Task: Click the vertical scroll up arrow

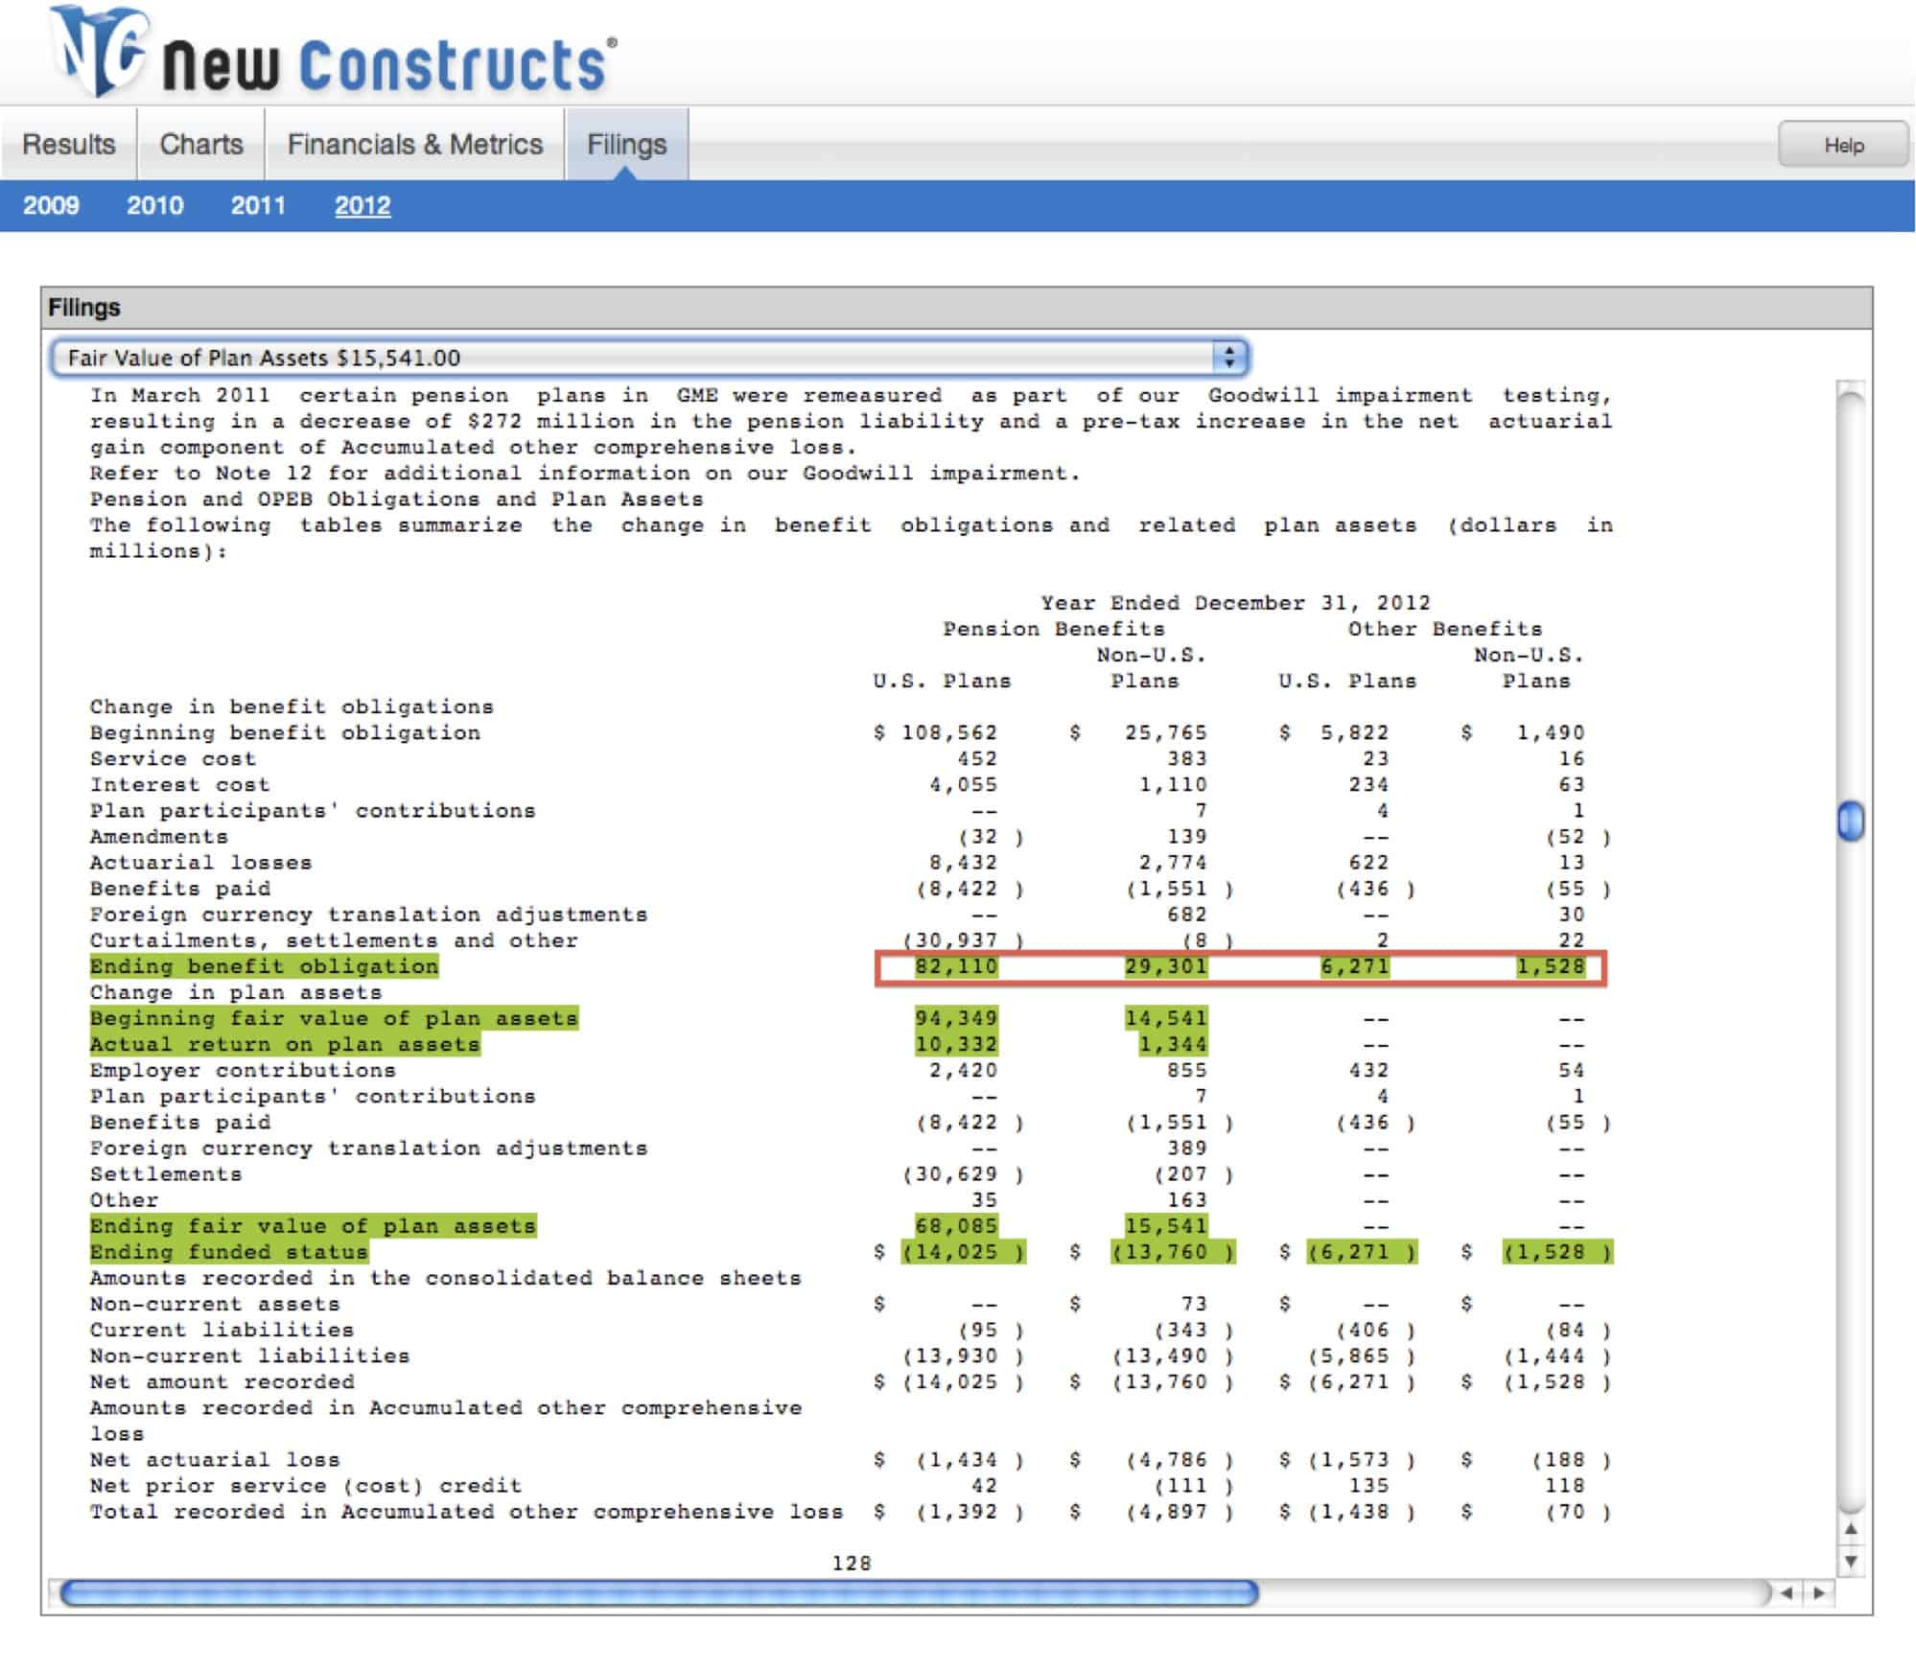Action: 1851,1529
